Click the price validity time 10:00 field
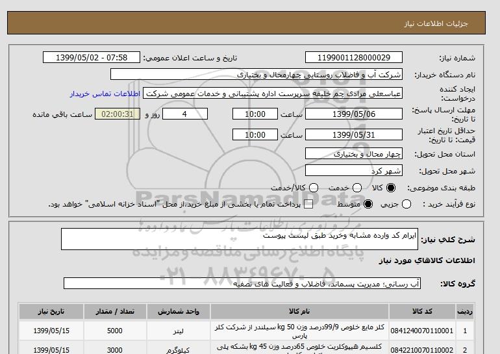Screen dimensions: 500x354 coord(255,134)
